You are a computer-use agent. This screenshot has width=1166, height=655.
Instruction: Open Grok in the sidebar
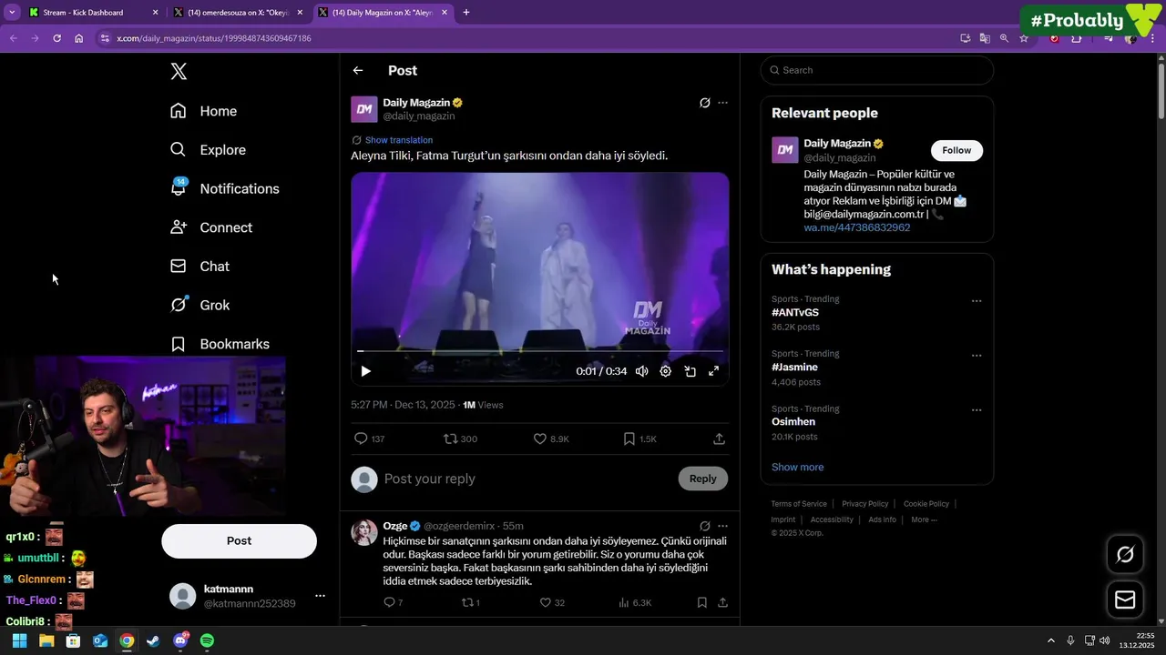point(200,305)
